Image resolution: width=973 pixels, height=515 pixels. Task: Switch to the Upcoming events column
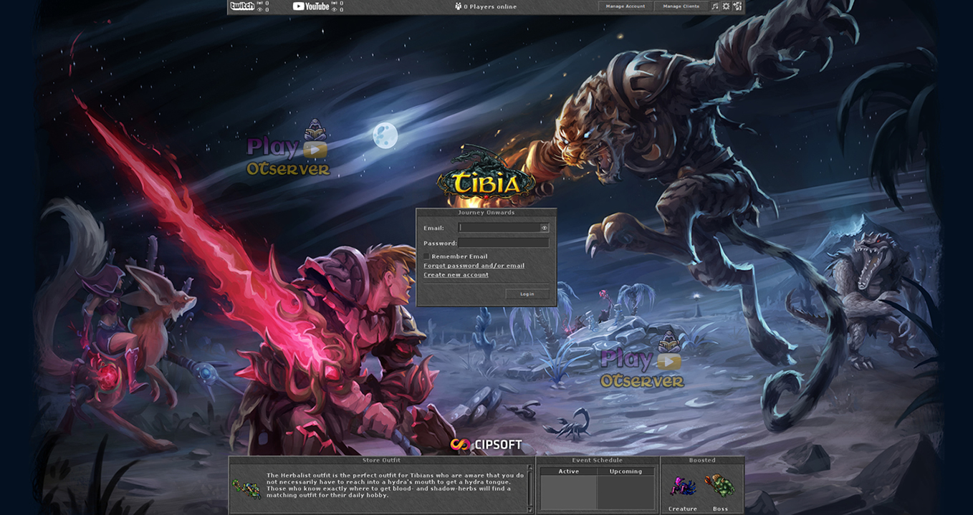(x=625, y=471)
